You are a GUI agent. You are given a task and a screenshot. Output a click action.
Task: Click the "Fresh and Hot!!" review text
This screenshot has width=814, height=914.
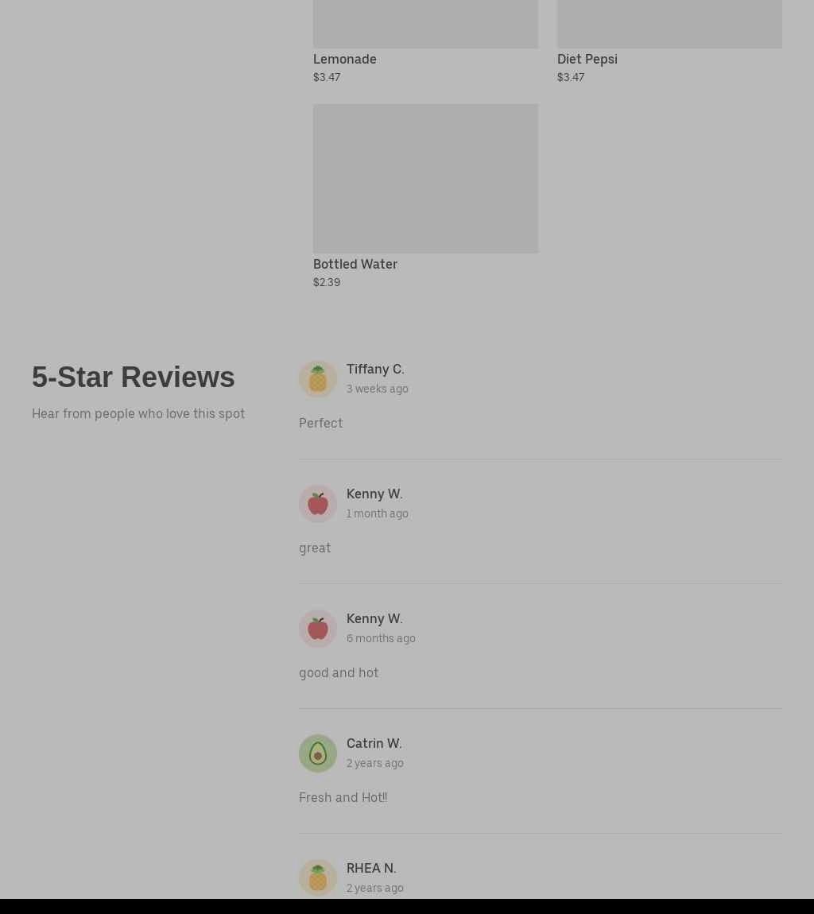click(x=343, y=797)
